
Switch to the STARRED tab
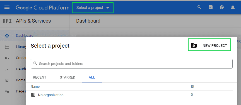[x=68, y=77]
